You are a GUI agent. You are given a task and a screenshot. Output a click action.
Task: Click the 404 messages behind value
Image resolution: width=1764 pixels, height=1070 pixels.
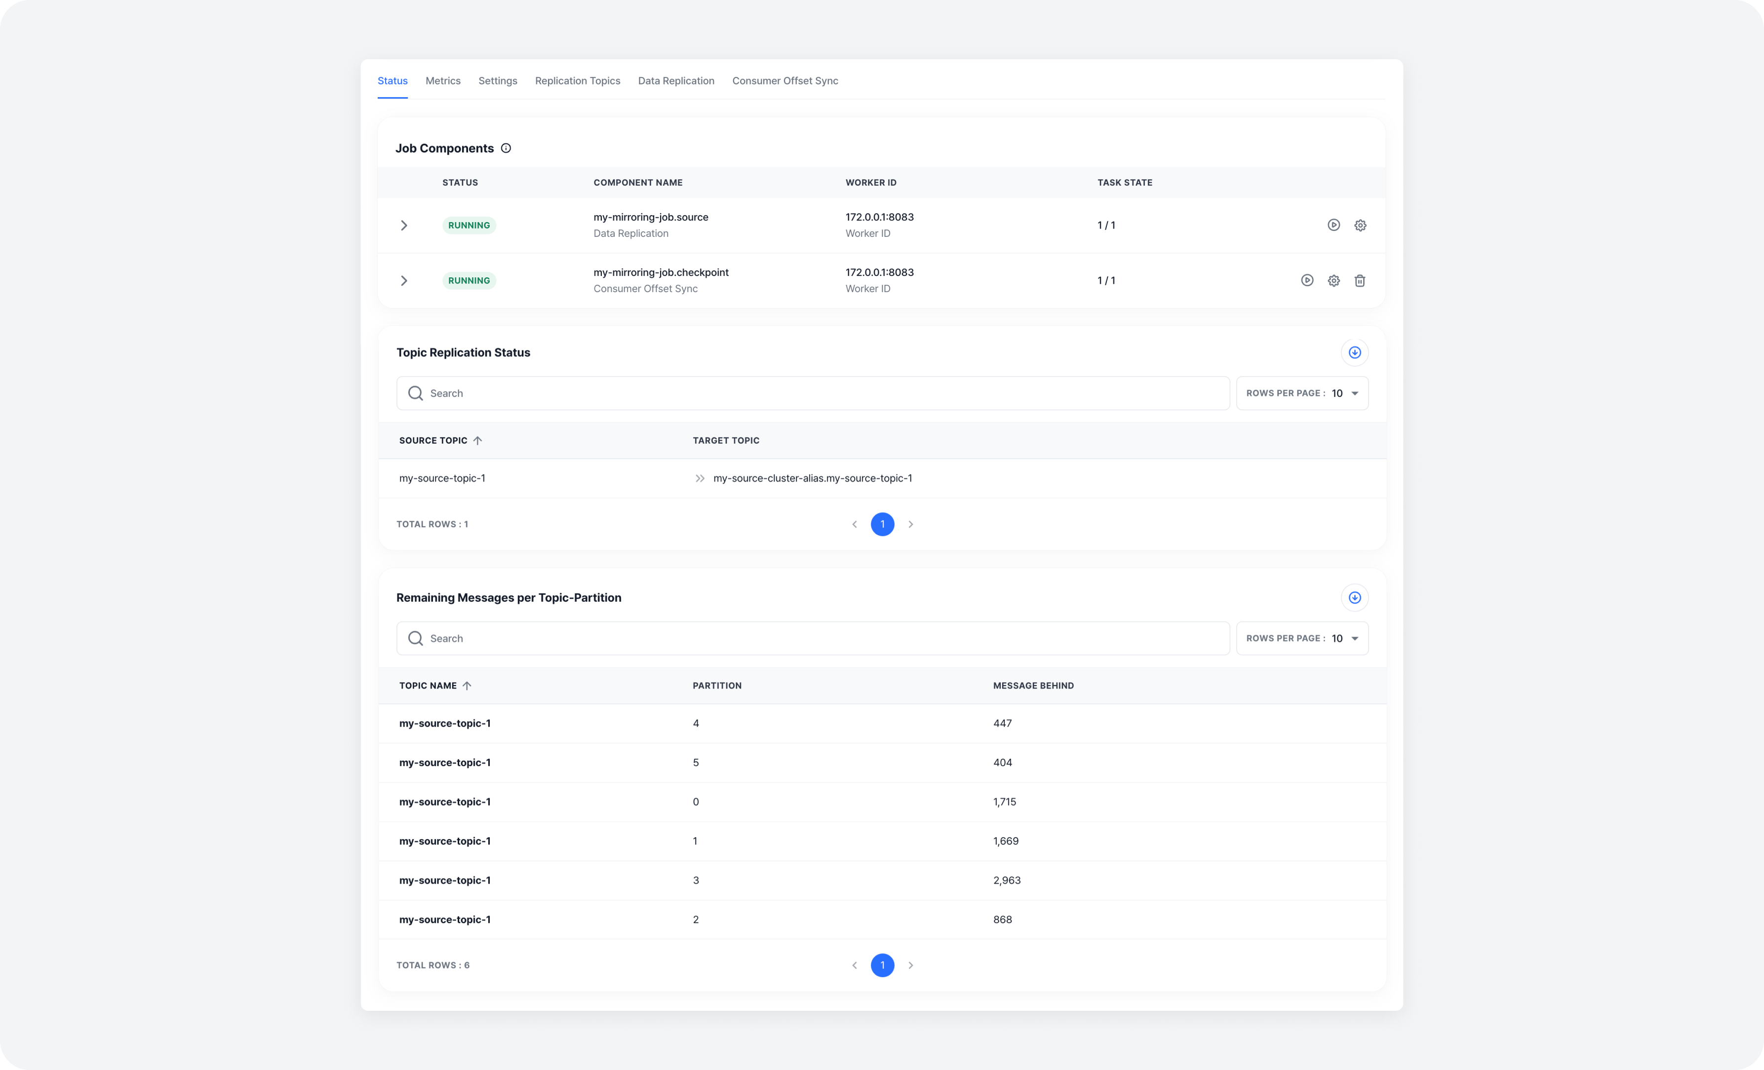coord(1002,763)
